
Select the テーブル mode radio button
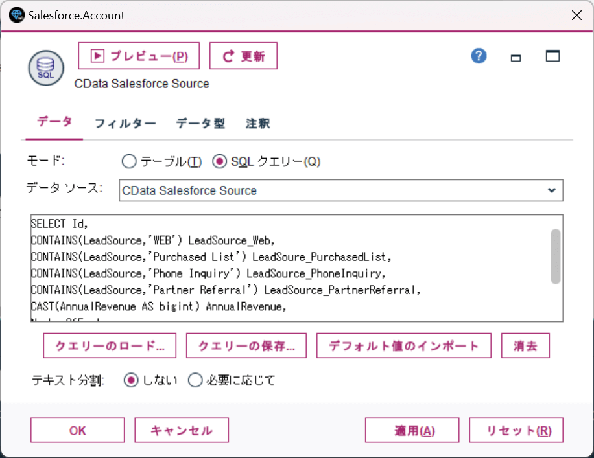coord(129,161)
